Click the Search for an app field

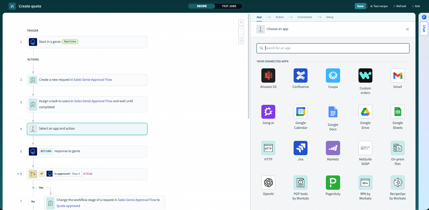pyautogui.click(x=333, y=48)
